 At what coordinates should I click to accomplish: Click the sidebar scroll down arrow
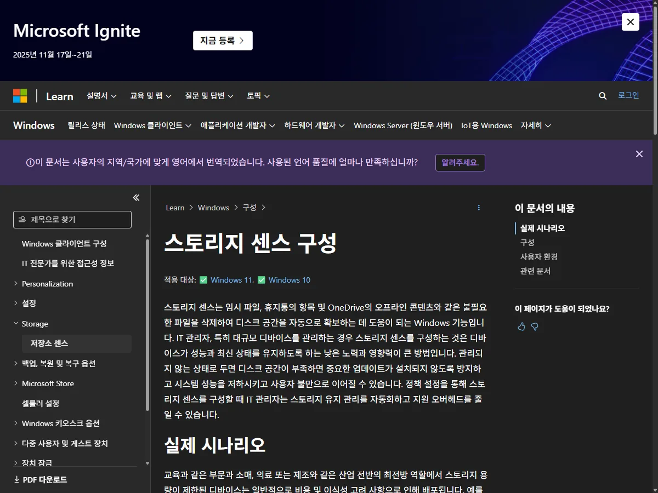[x=147, y=463]
